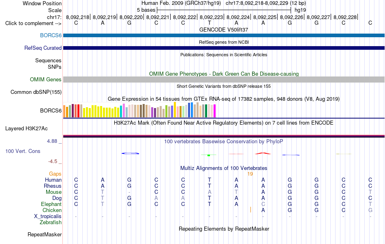This screenshot has height=244, width=385.
Task: Open Repeating Elements by RepeatMasker title
Action: [x=224, y=229]
